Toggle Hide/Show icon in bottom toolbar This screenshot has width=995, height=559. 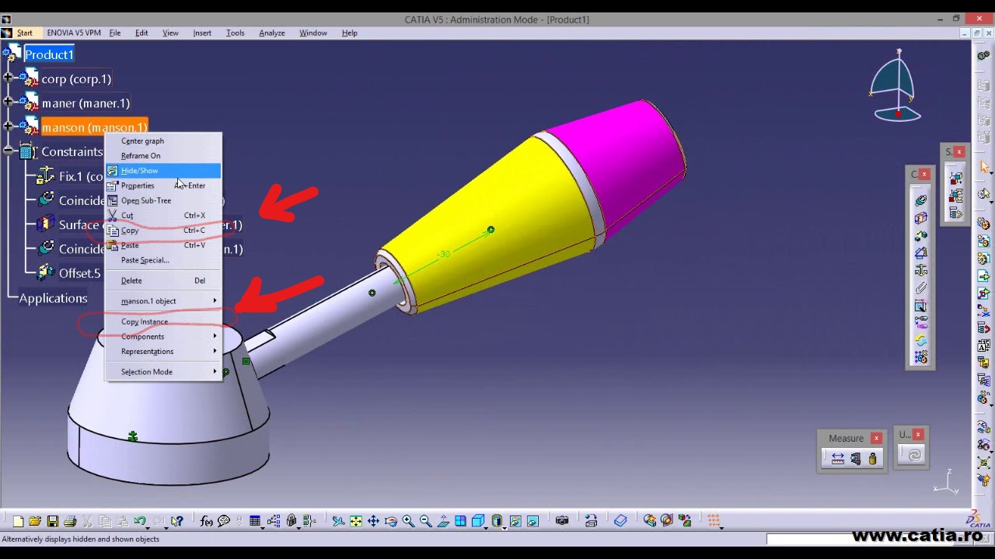click(515, 521)
